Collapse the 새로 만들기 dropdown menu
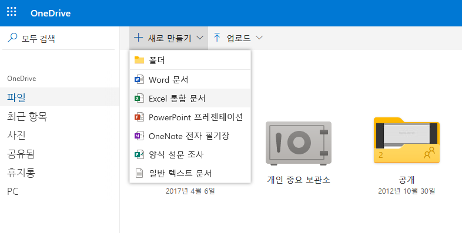The height and width of the screenshot is (233, 462). click(x=169, y=38)
